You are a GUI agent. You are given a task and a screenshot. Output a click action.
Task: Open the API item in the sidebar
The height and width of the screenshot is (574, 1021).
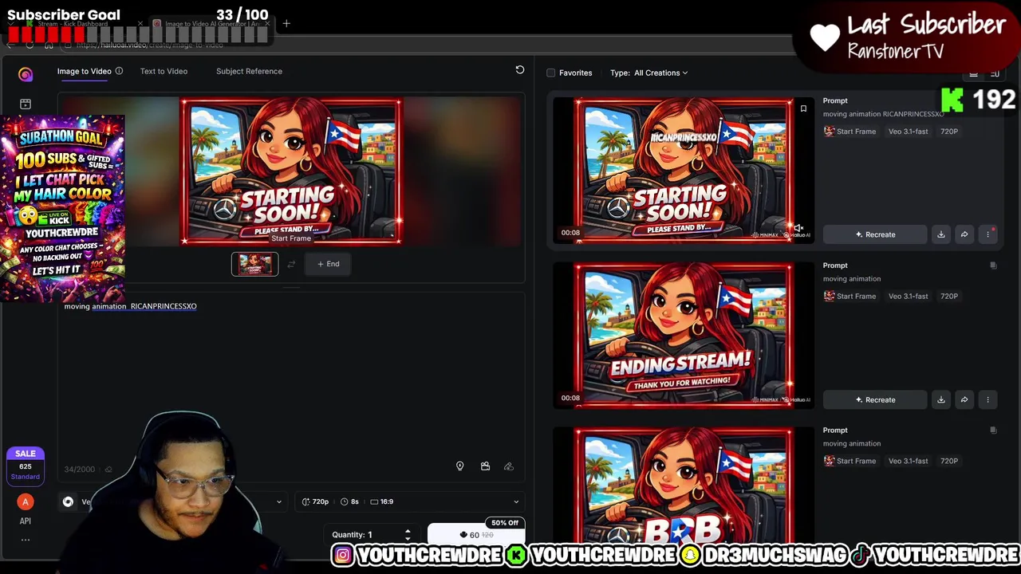click(x=26, y=521)
